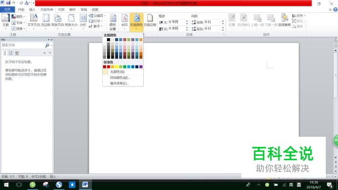Open the Selection Pane (选择窗格) icon

284,21
